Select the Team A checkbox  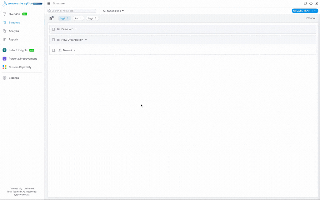click(x=53, y=50)
